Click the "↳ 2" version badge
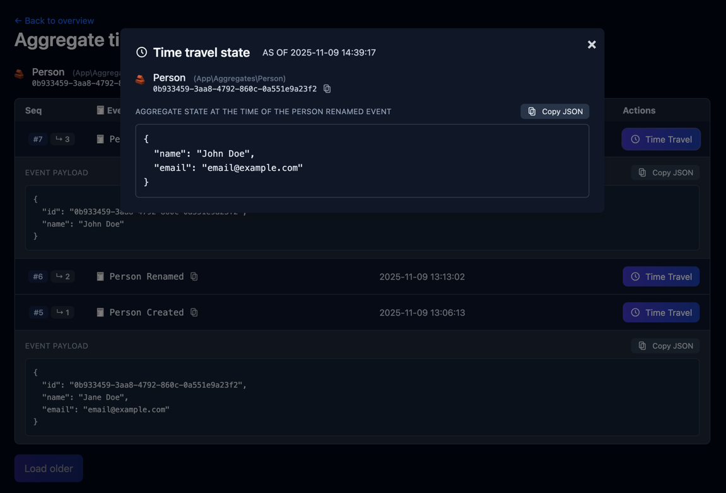Viewport: 726px width, 493px height. coord(62,276)
